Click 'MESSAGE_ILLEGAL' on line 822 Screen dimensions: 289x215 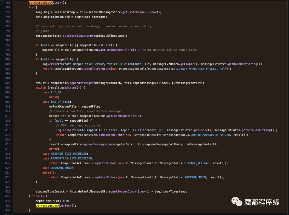(x=196, y=163)
